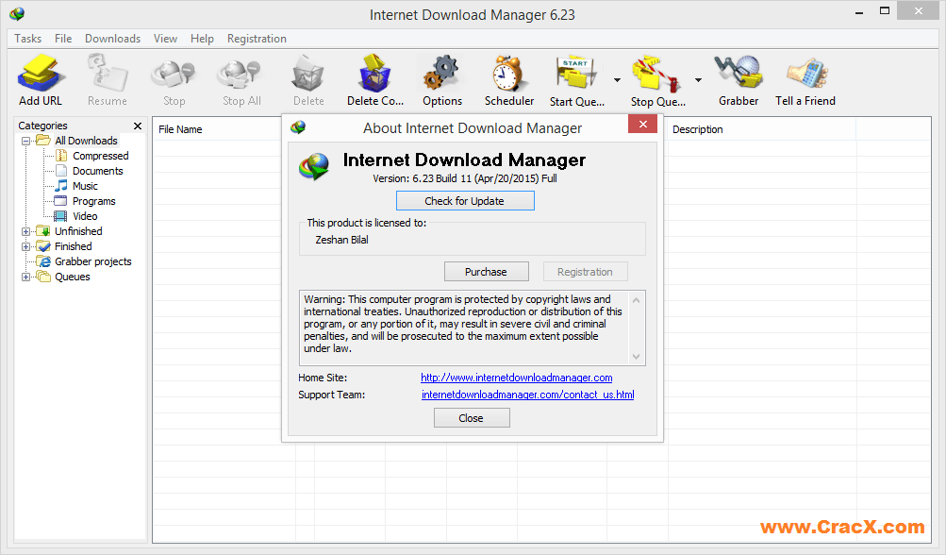Click the IDM logo in main title bar
Viewport: 946px width, 555px height.
[17, 13]
